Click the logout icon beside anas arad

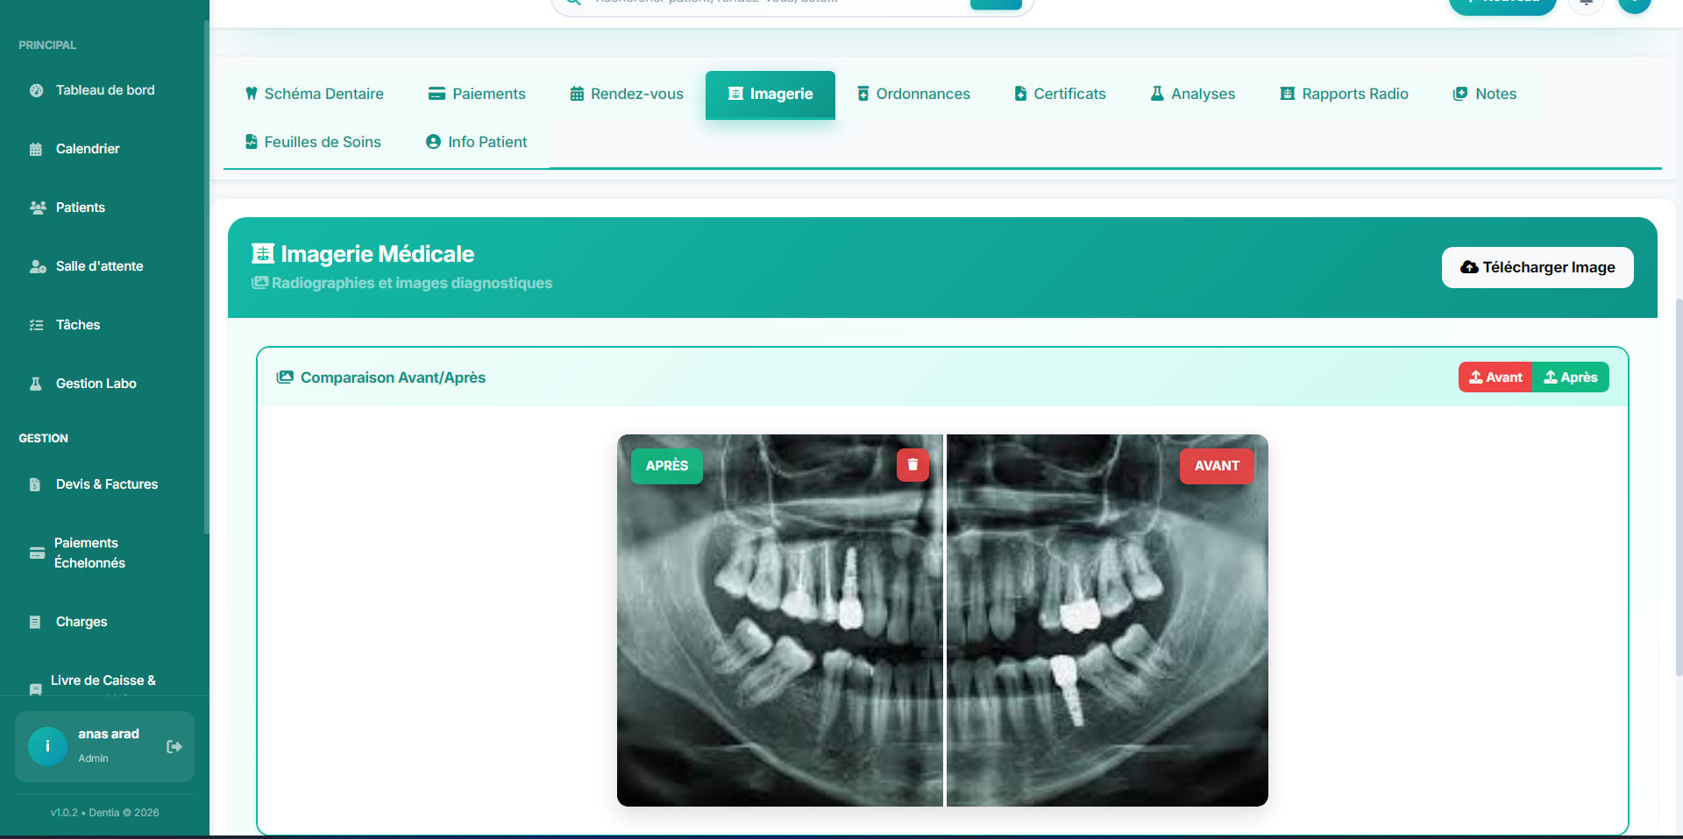click(174, 746)
